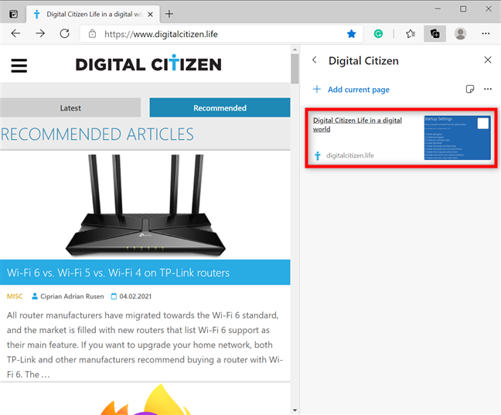Screen dimensions: 501x415
Task: Click the saved item thumbnail image
Action: point(457,138)
